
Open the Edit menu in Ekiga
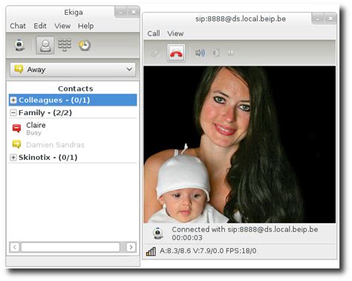(x=40, y=26)
